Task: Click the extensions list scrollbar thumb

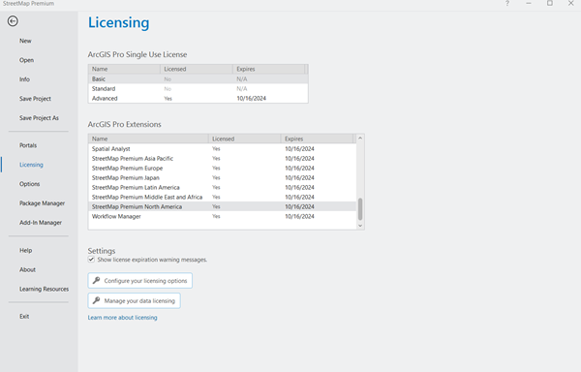Action: coord(360,209)
